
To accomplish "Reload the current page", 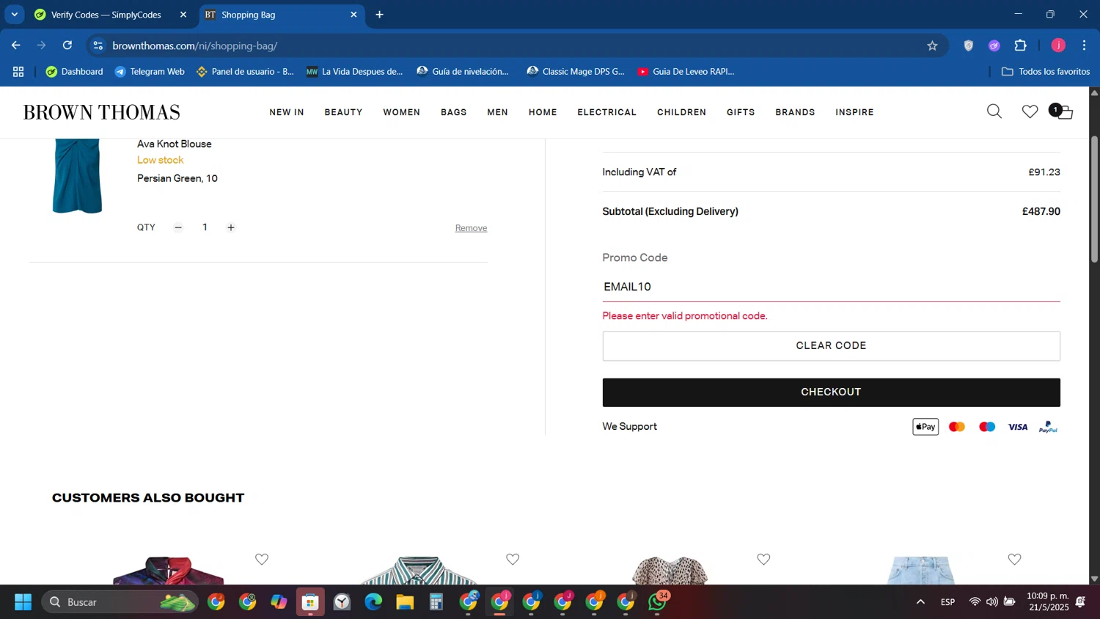I will [67, 45].
